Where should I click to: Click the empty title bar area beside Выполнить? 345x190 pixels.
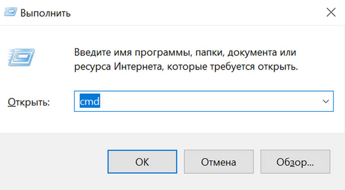(x=198, y=12)
